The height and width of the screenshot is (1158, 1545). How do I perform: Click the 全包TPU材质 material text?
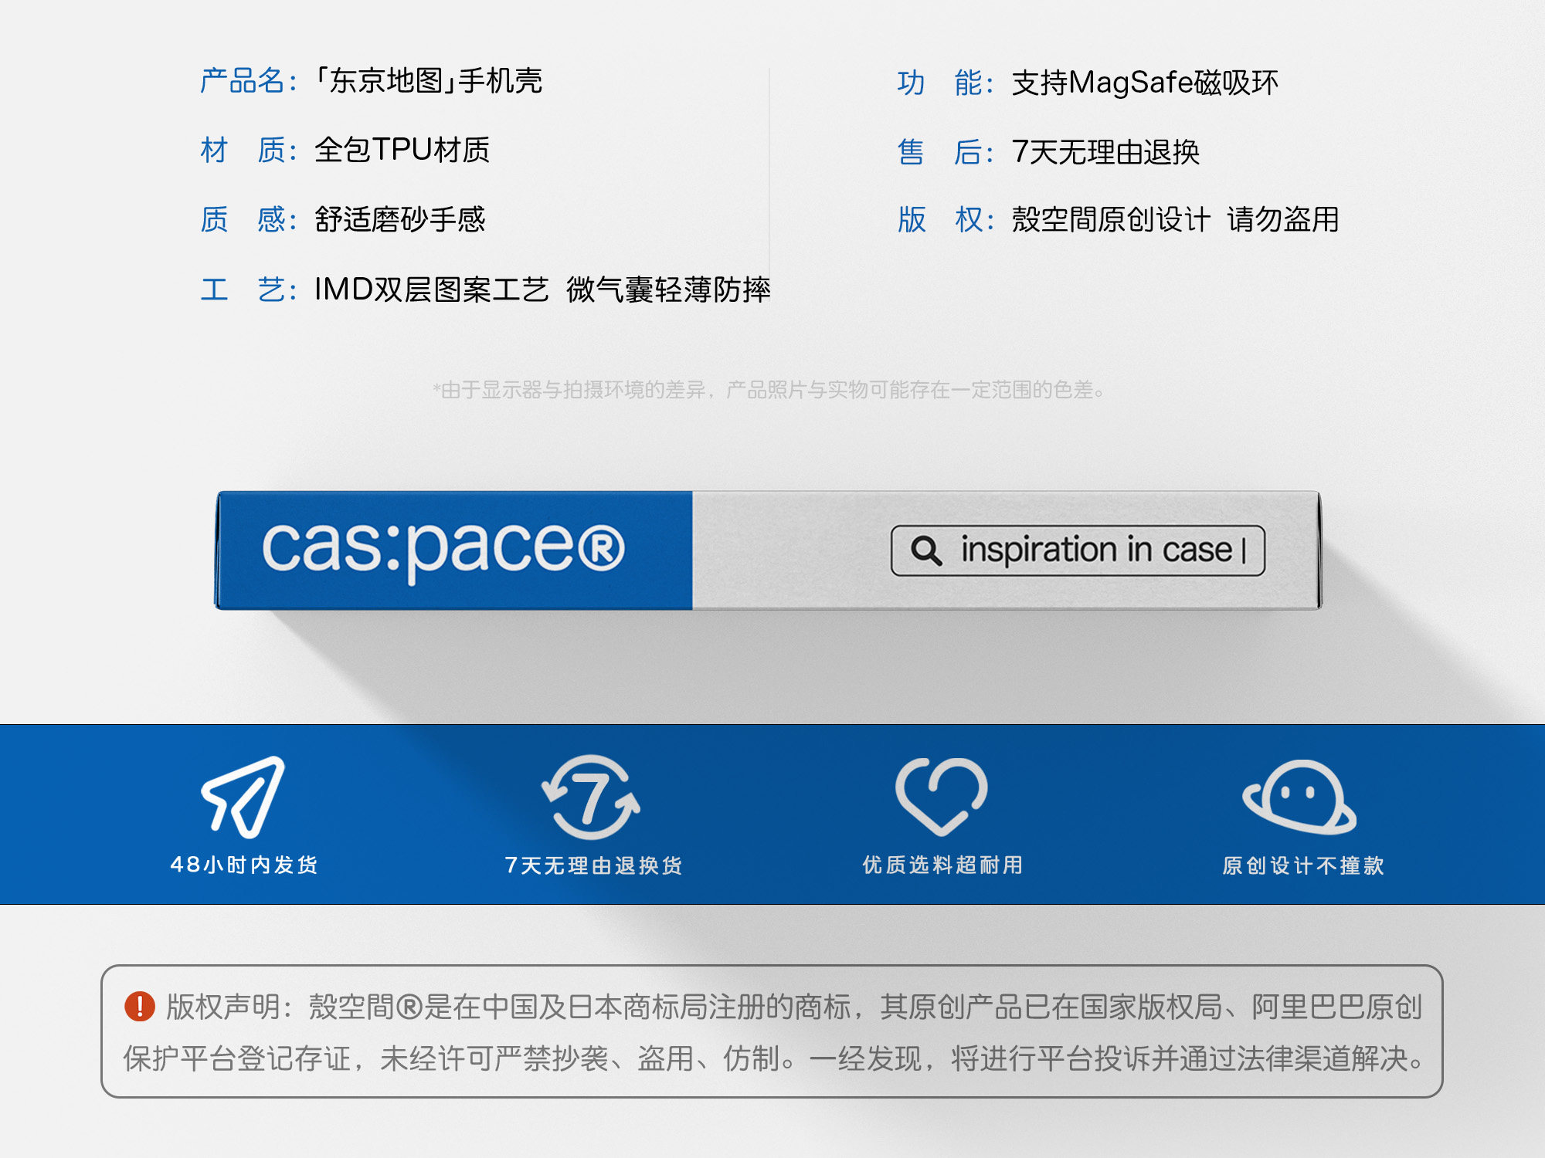tap(402, 150)
